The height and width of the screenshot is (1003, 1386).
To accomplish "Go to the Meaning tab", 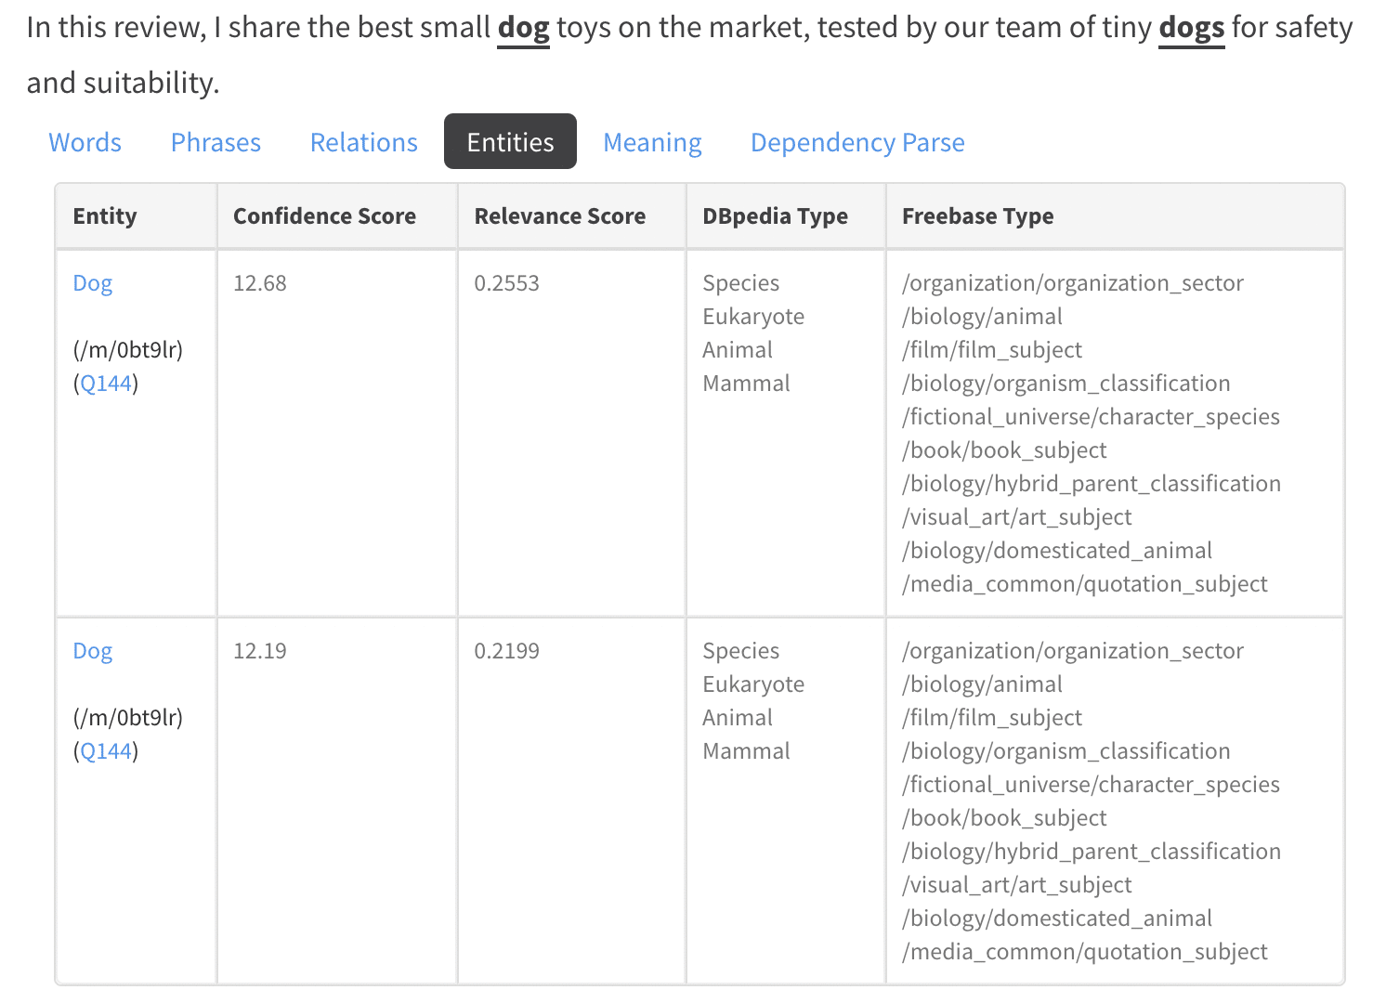I will pos(652,142).
